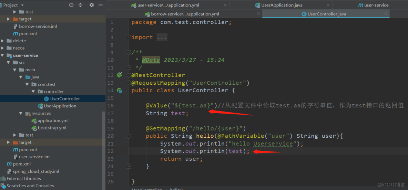Expand the folded import block
The image size is (408, 190).
click(x=129, y=38)
